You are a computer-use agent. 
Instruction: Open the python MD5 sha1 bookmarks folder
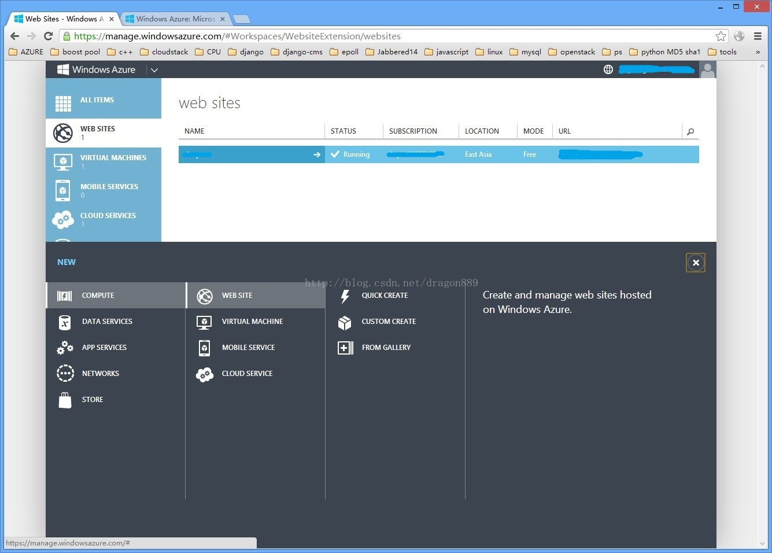(x=664, y=51)
